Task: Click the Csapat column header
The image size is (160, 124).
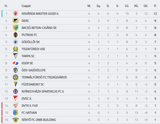Action: (26, 6)
